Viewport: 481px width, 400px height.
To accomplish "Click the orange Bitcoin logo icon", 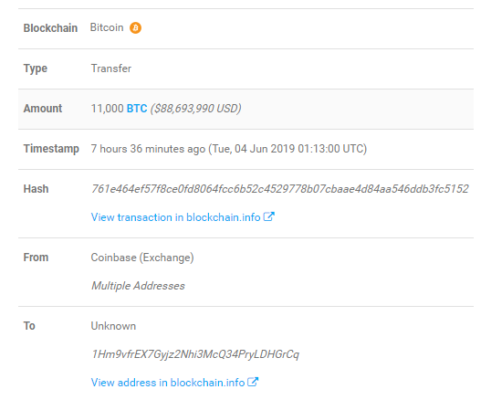I will tap(135, 28).
